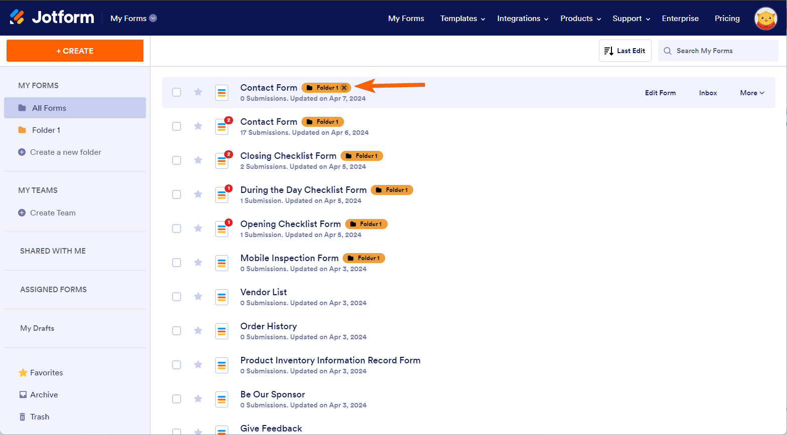This screenshot has height=435, width=787.
Task: Expand the More dropdown for Contact Form
Action: pos(752,93)
